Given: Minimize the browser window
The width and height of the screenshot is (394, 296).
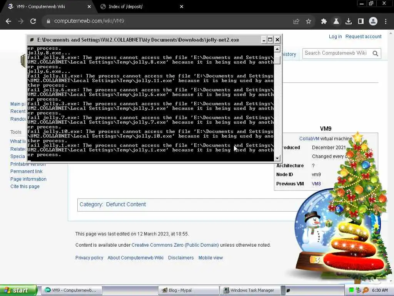Looking at the screenshot, I should click(x=362, y=3).
